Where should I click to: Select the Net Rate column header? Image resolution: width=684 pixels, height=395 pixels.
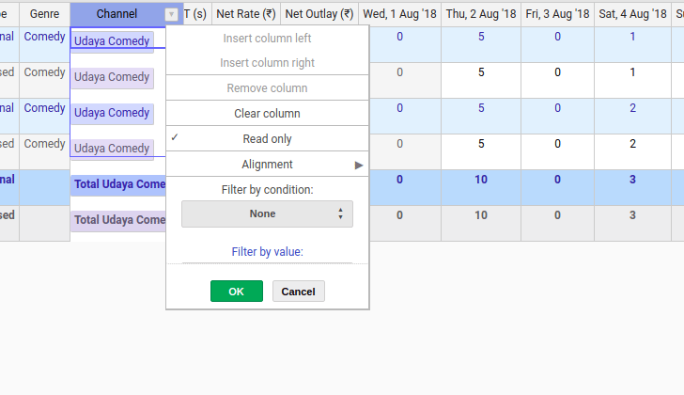(x=246, y=14)
